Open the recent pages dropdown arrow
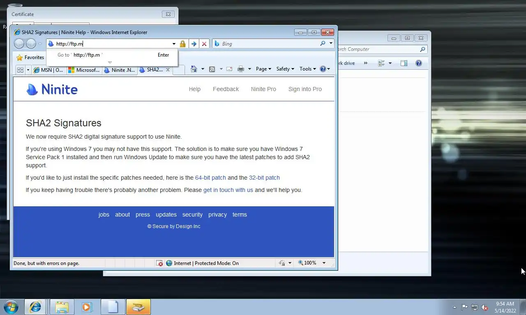The width and height of the screenshot is (526, 315). click(40, 44)
